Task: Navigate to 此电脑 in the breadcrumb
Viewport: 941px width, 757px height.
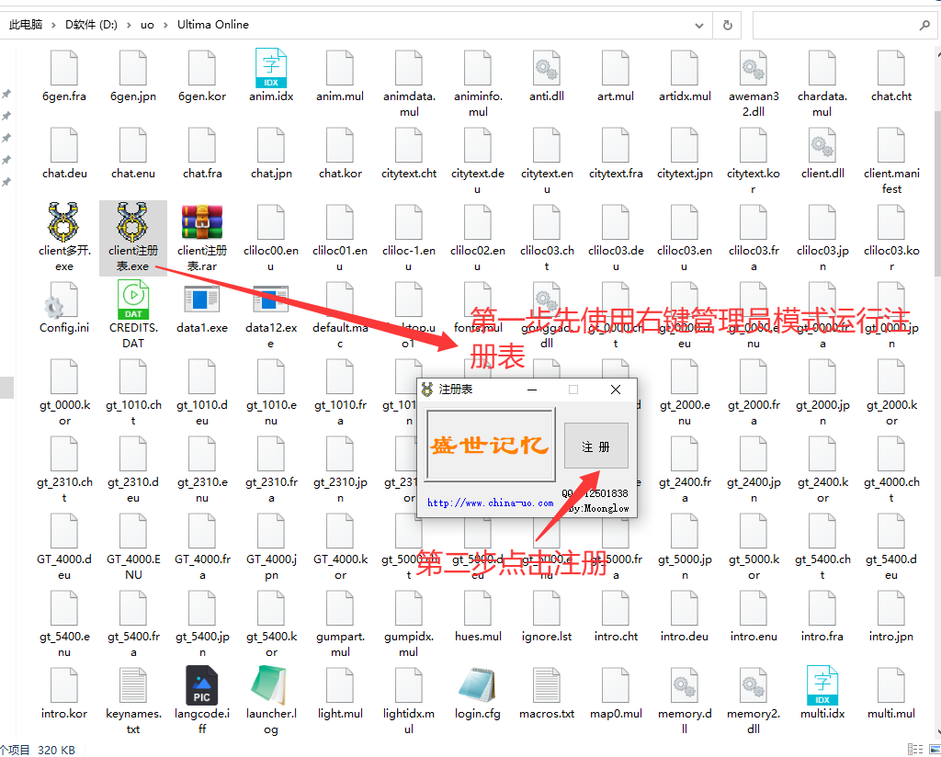Action: [26, 25]
